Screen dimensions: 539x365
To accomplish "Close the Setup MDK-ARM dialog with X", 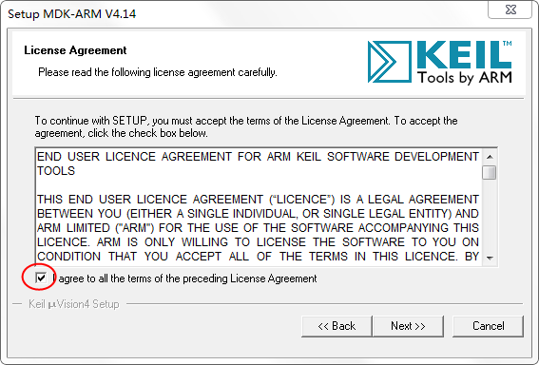I will pos(510,10).
